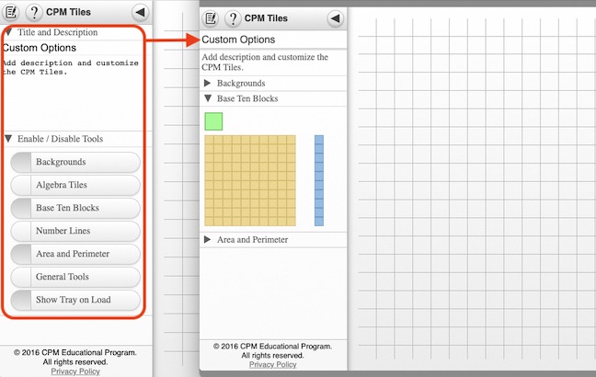Edit the Custom Options title field in left panel
This screenshot has width=596, height=377.
pos(76,48)
